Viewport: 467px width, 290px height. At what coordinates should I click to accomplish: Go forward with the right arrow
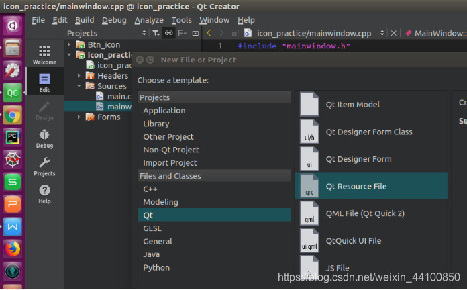coord(221,33)
